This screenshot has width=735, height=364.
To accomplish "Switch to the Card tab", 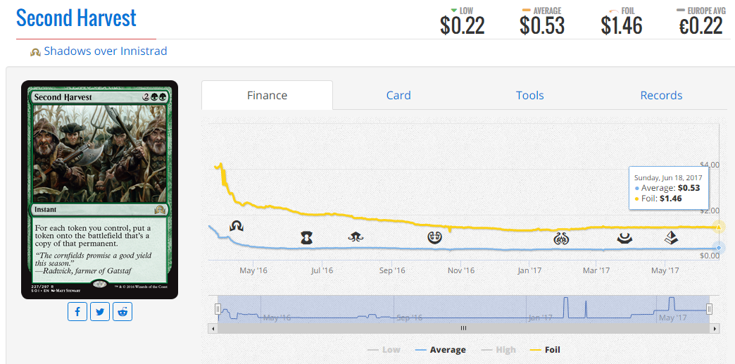I will pos(398,95).
